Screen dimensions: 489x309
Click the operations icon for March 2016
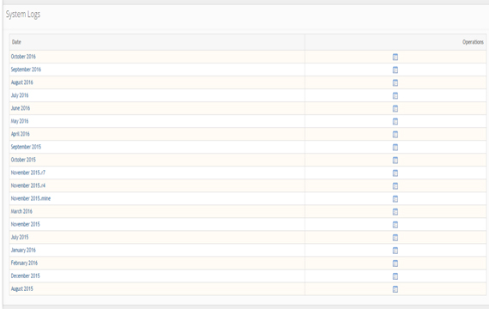(x=395, y=212)
